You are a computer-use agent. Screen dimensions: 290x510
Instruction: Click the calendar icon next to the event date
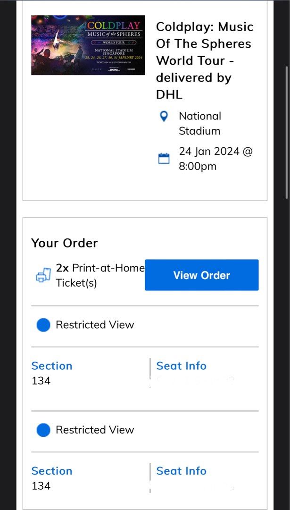(164, 158)
